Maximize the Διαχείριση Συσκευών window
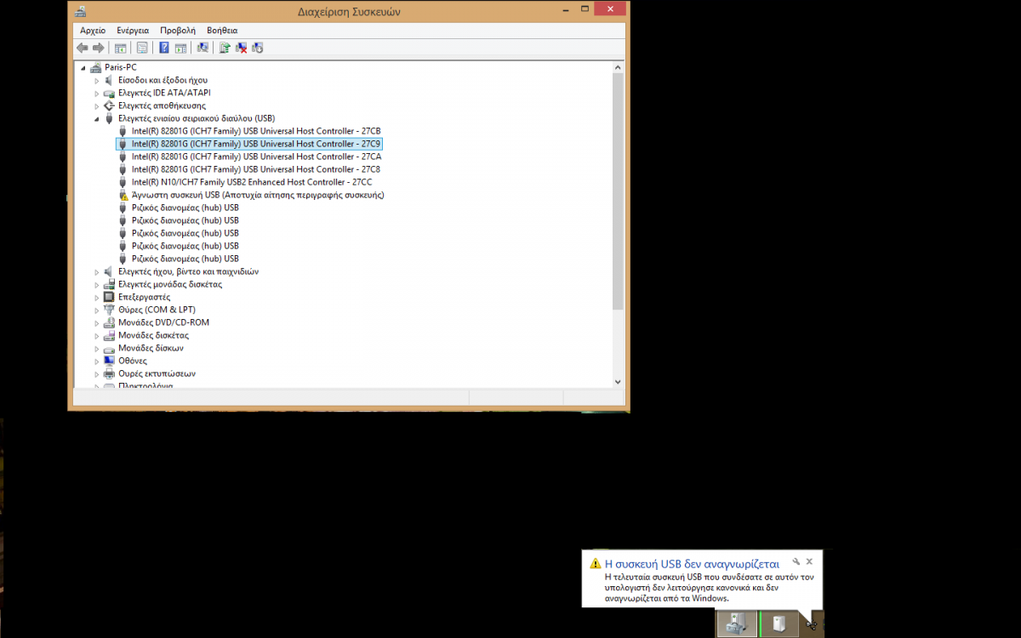The height and width of the screenshot is (638, 1021). click(x=583, y=9)
